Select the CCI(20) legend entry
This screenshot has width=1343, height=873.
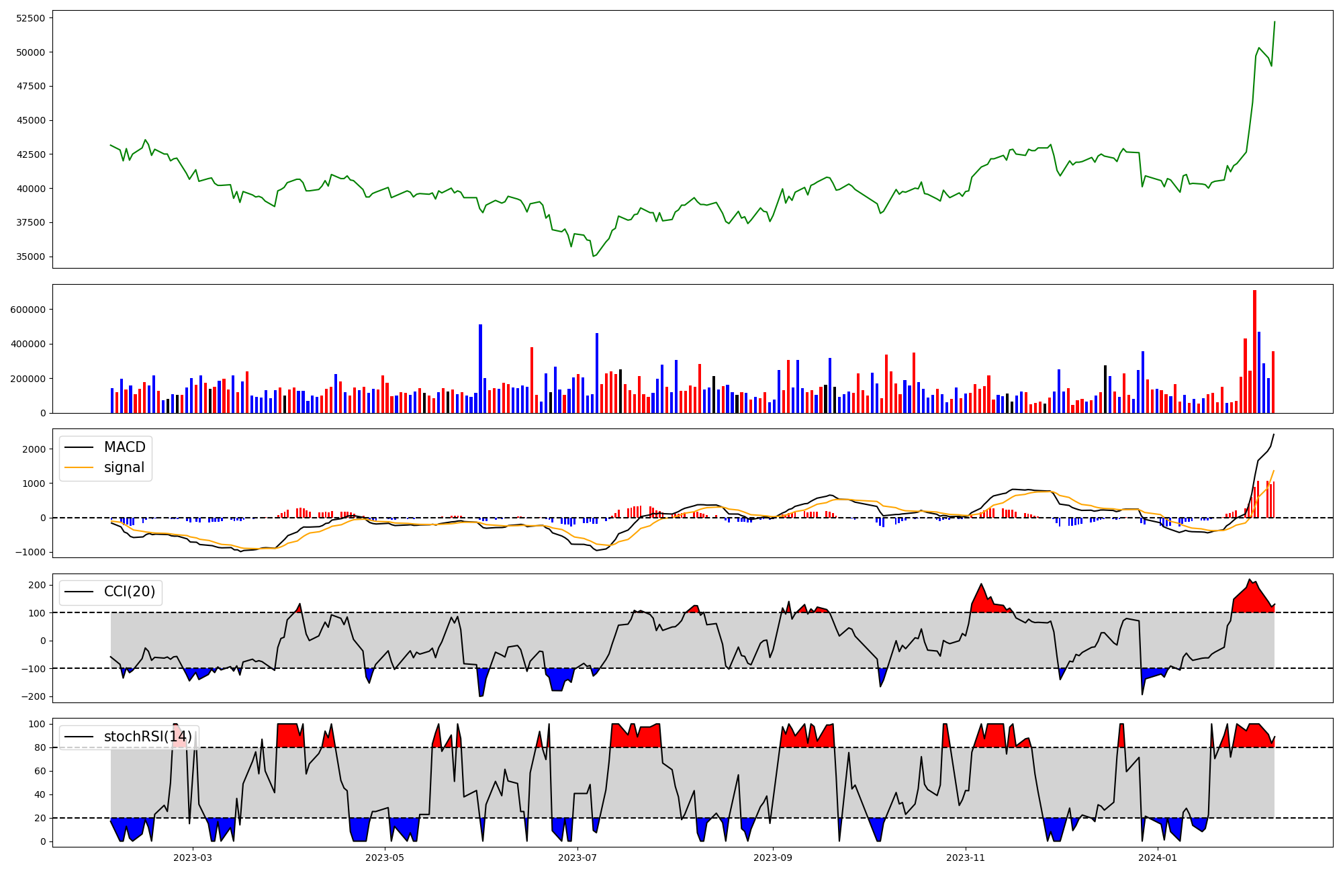(x=129, y=592)
